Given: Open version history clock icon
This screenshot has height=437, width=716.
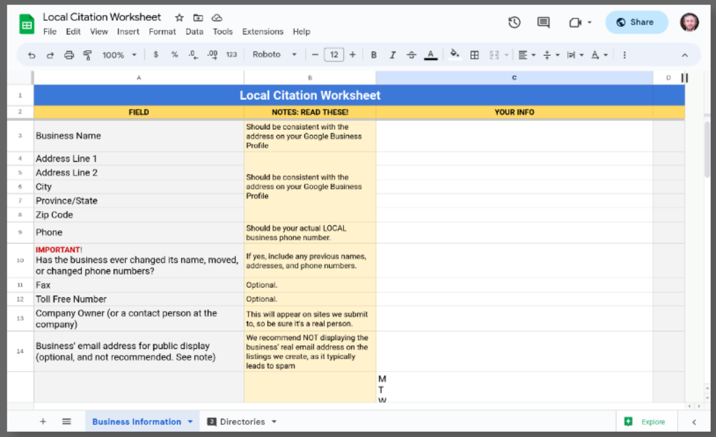Looking at the screenshot, I should 514,22.
